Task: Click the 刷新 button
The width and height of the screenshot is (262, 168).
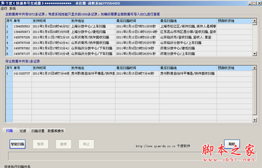Action: [232, 144]
